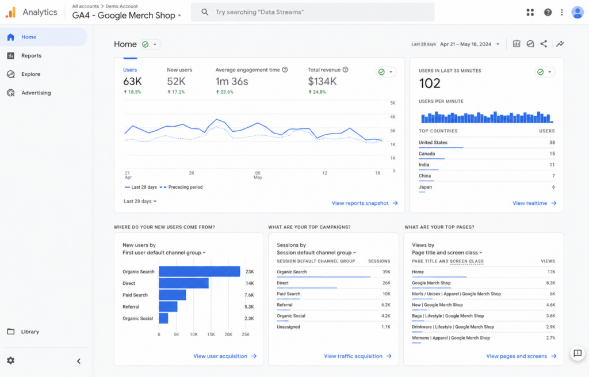
Task: Click the Demo Account breadcrumb
Action: click(x=121, y=6)
